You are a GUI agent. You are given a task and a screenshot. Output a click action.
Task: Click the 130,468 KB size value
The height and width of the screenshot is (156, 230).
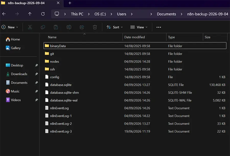tap(217, 85)
